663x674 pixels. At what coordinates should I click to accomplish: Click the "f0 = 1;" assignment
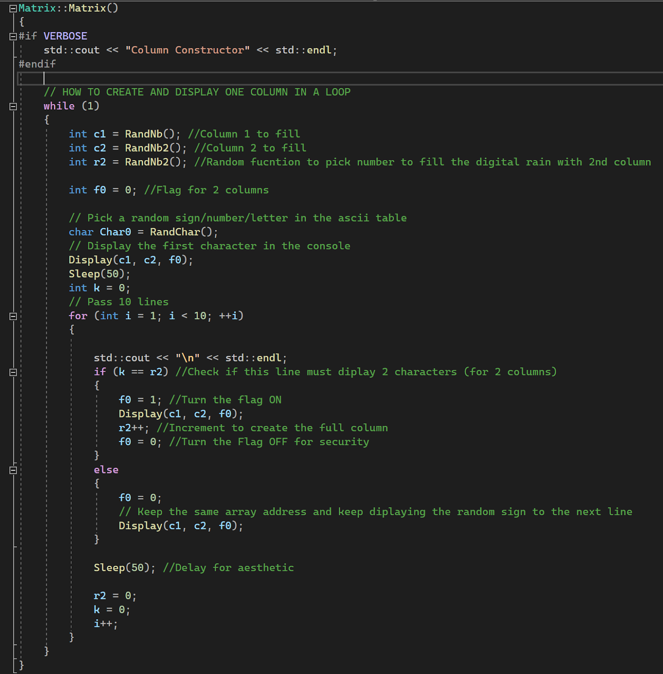click(x=140, y=400)
